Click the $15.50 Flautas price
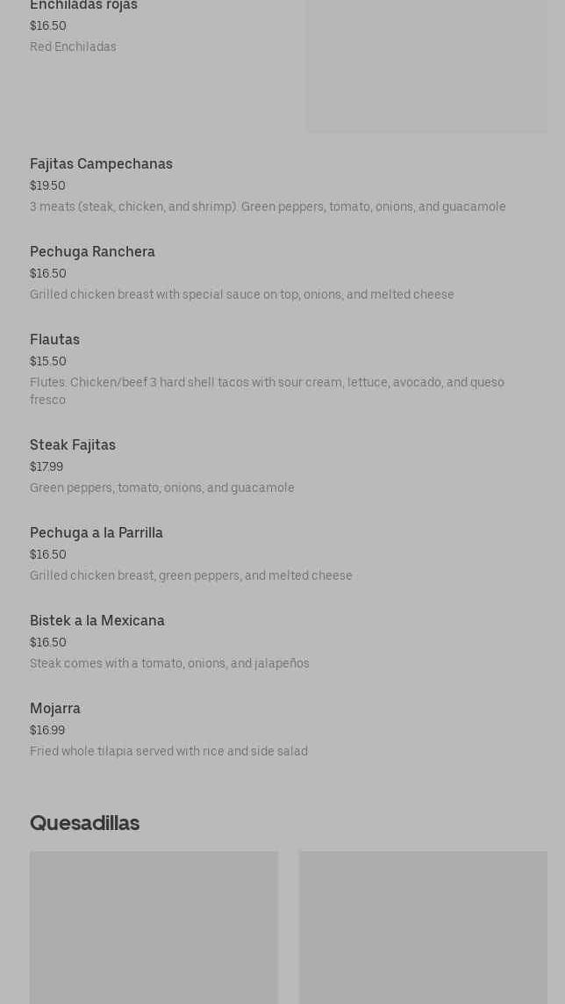Screen dimensions: 565x1004 point(47,362)
